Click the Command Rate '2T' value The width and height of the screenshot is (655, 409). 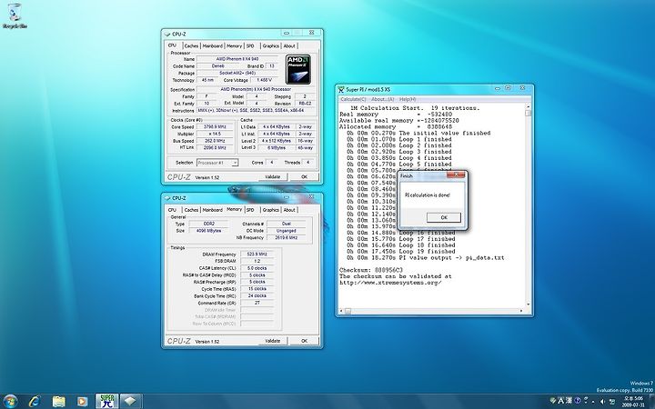click(x=257, y=303)
